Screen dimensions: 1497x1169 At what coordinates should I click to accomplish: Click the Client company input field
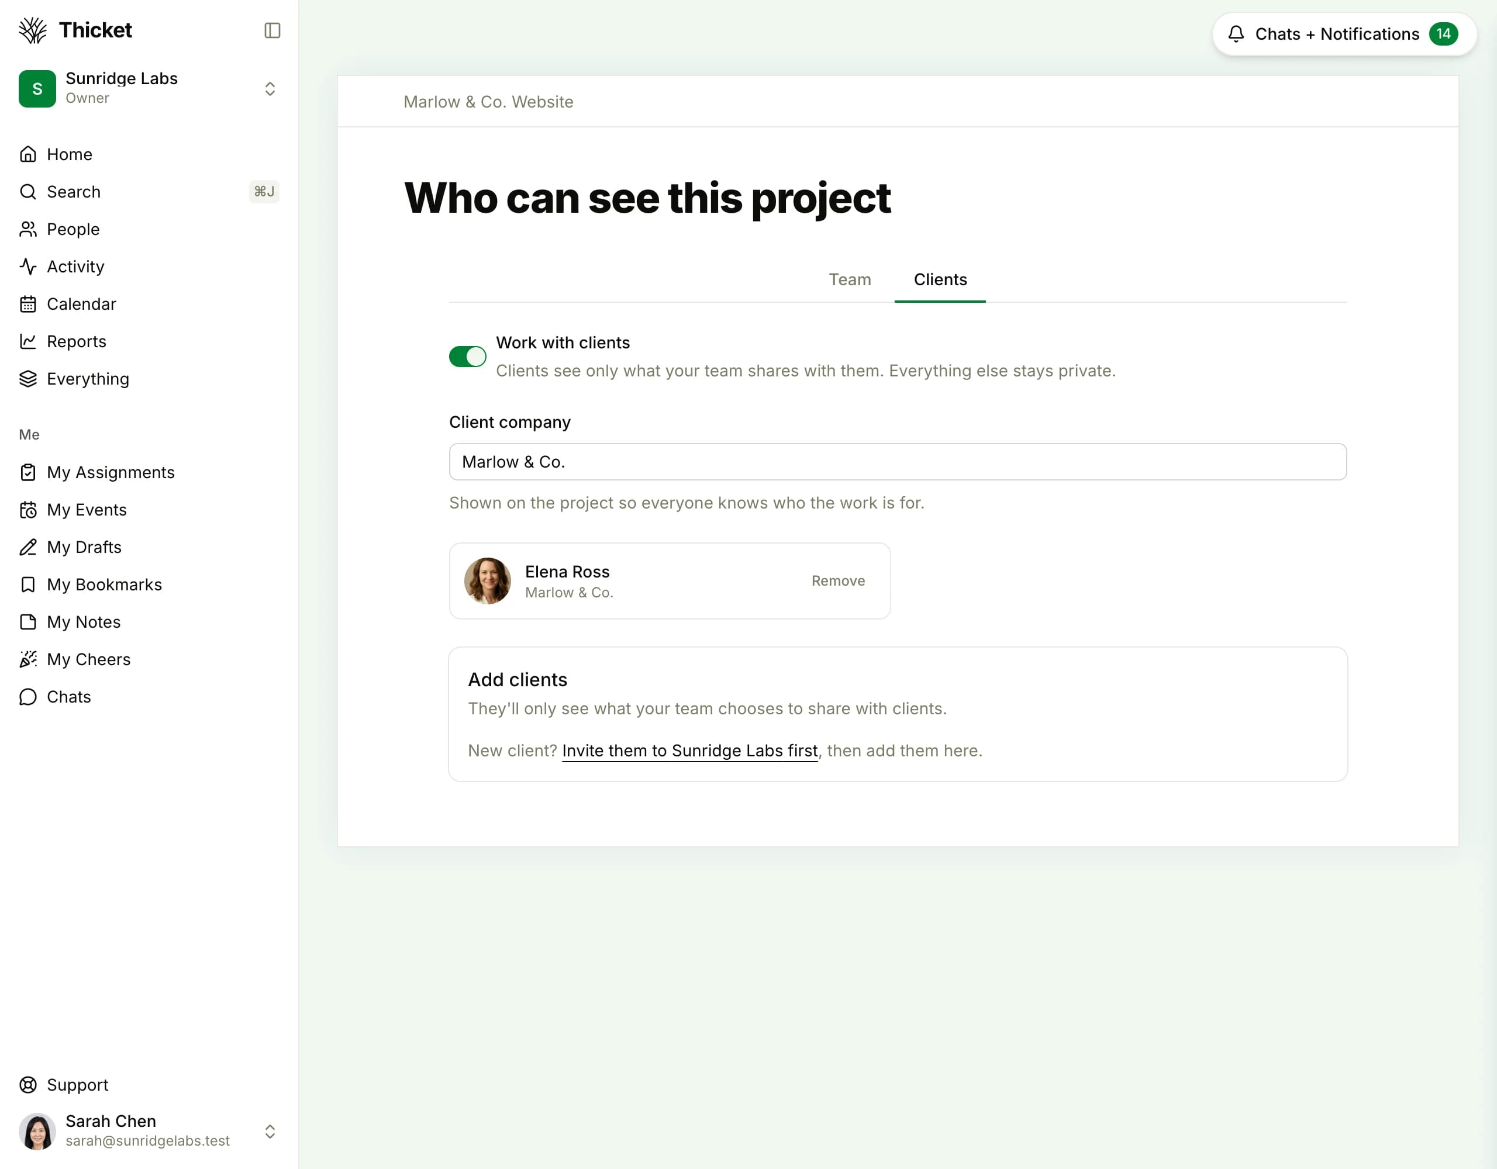click(x=897, y=462)
